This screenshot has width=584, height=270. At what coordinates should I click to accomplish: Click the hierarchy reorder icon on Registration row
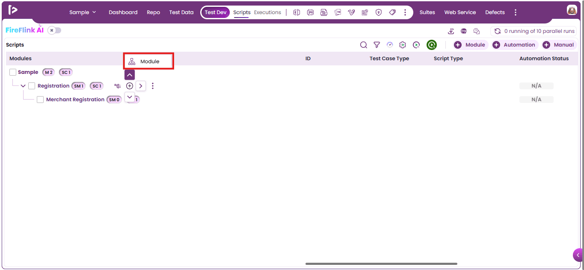(x=118, y=86)
